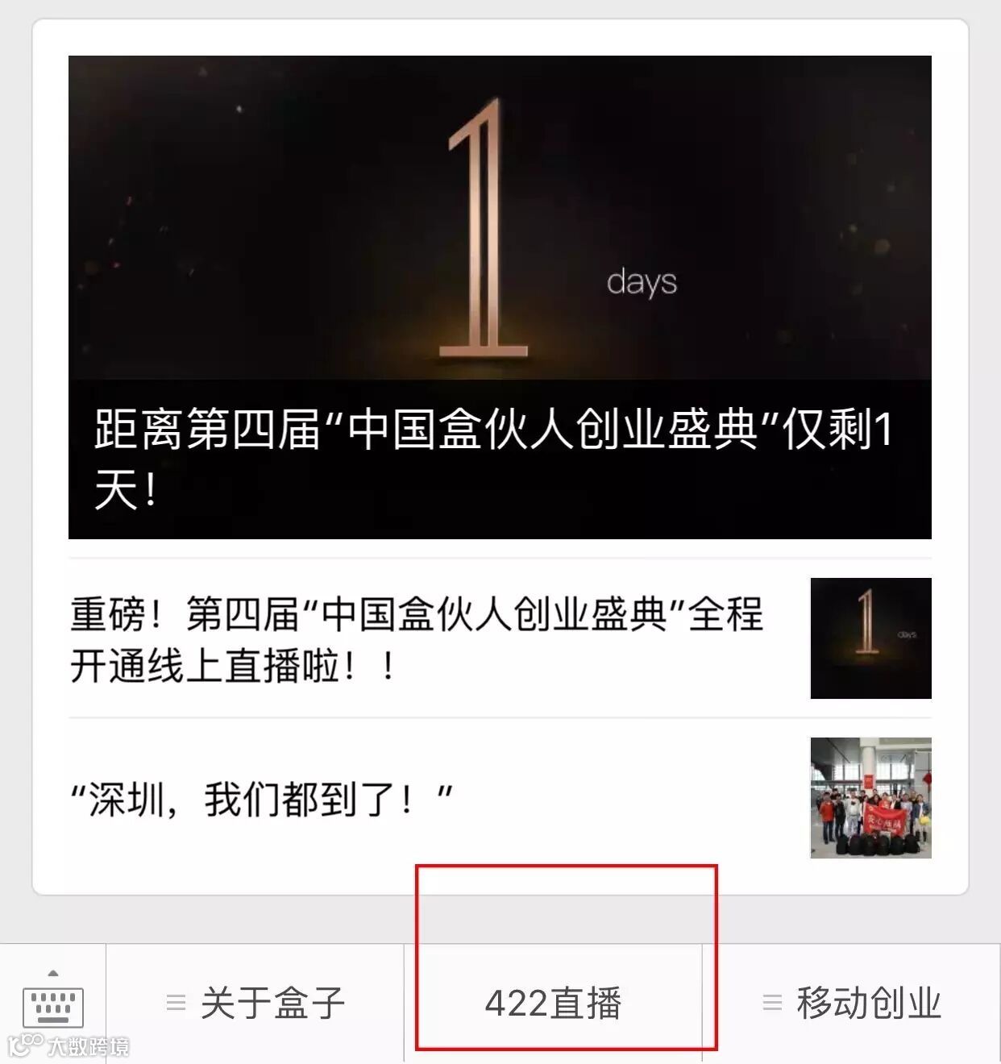Open article 重磅！第四届全程开通线上直播啦
The height and width of the screenshot is (1064, 1001).
click(500, 638)
